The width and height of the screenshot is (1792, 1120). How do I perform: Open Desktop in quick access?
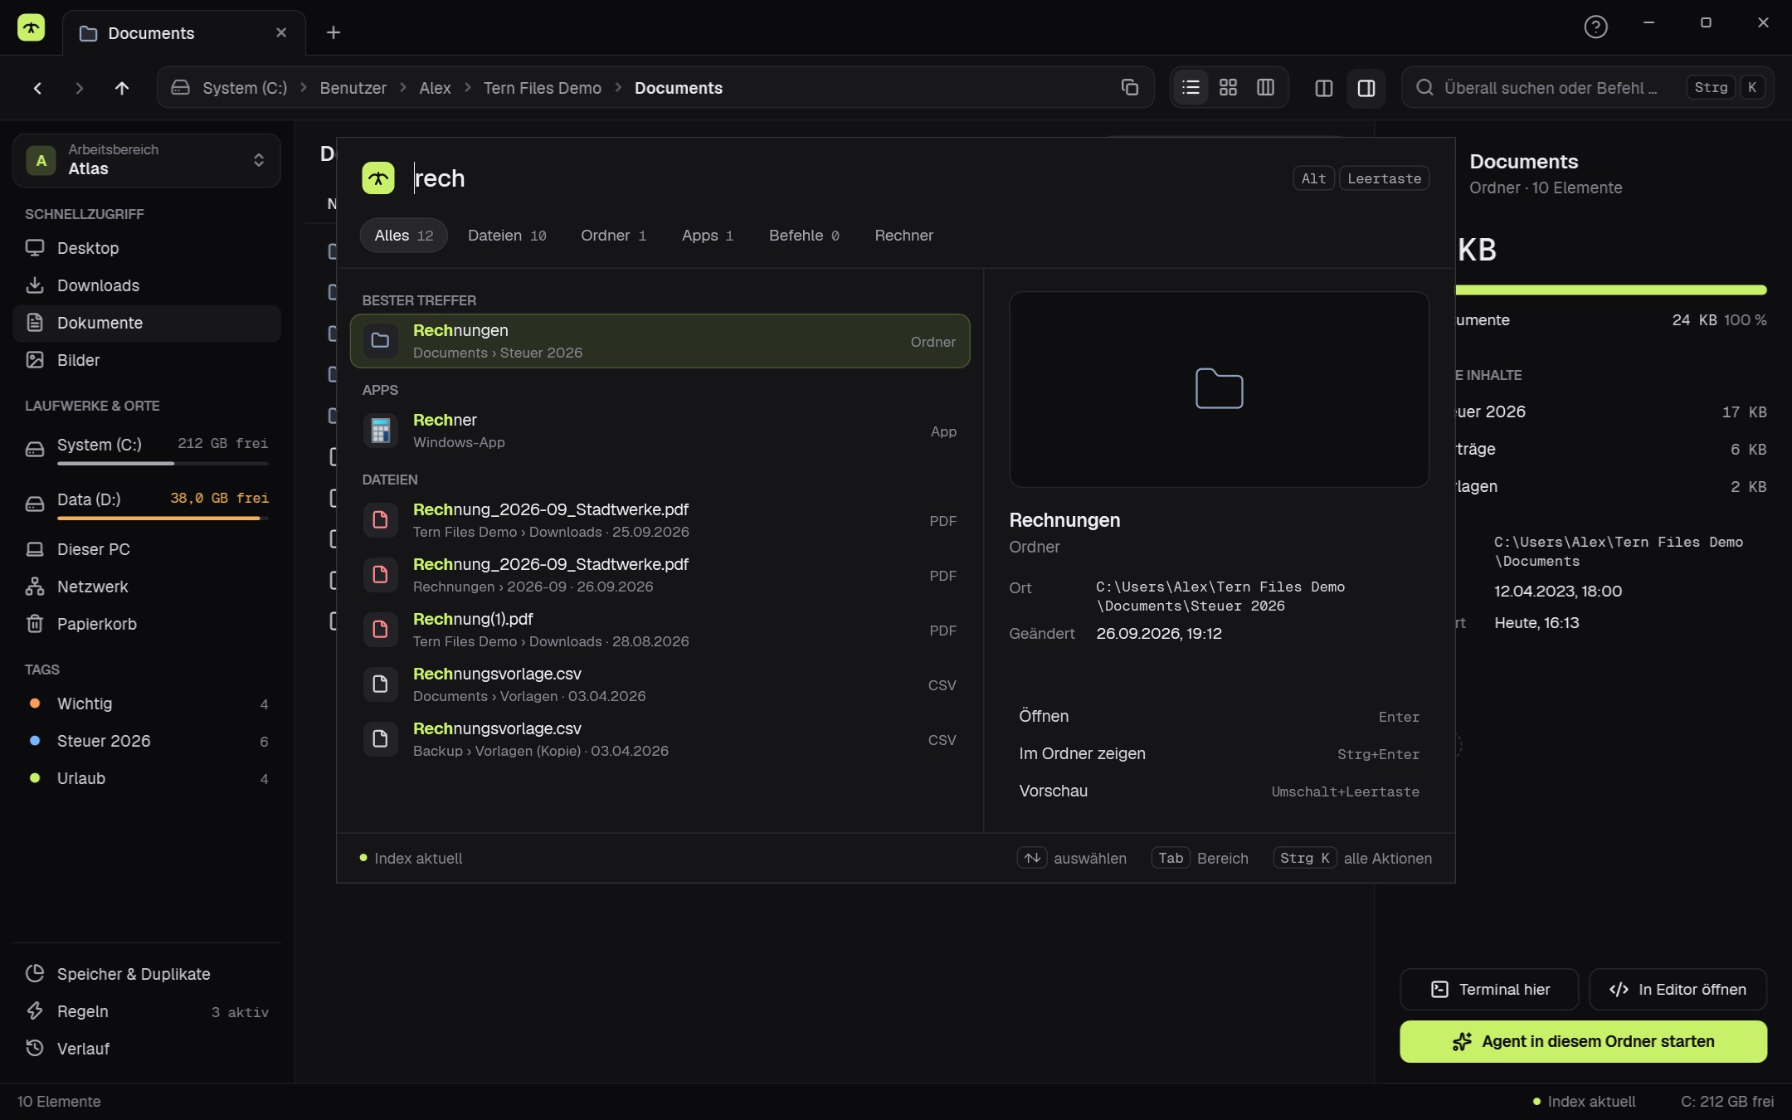click(x=147, y=248)
